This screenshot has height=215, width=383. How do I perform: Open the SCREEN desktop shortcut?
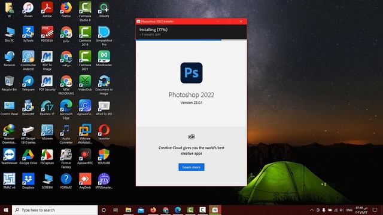tap(47, 182)
